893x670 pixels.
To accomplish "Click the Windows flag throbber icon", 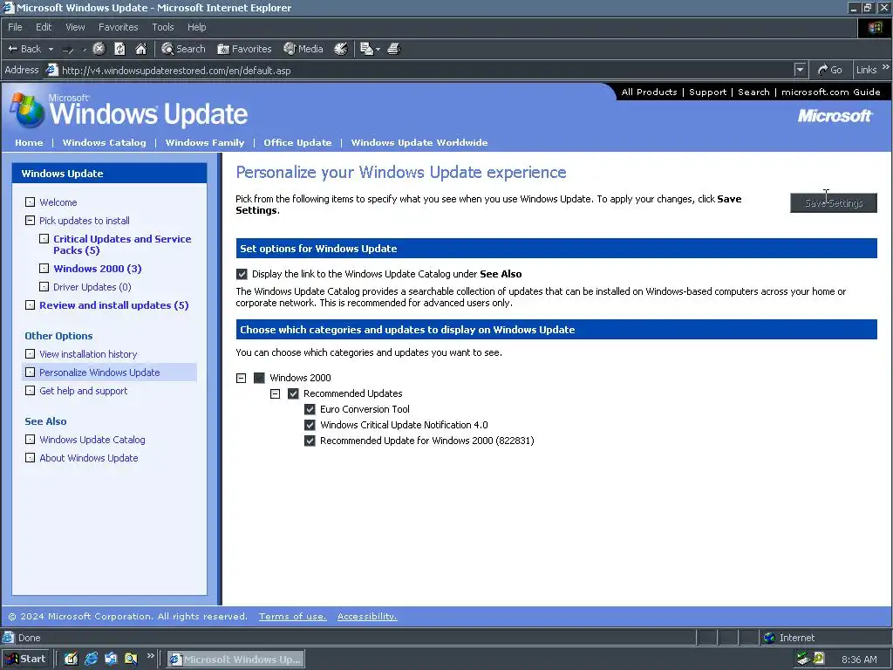I will click(875, 27).
